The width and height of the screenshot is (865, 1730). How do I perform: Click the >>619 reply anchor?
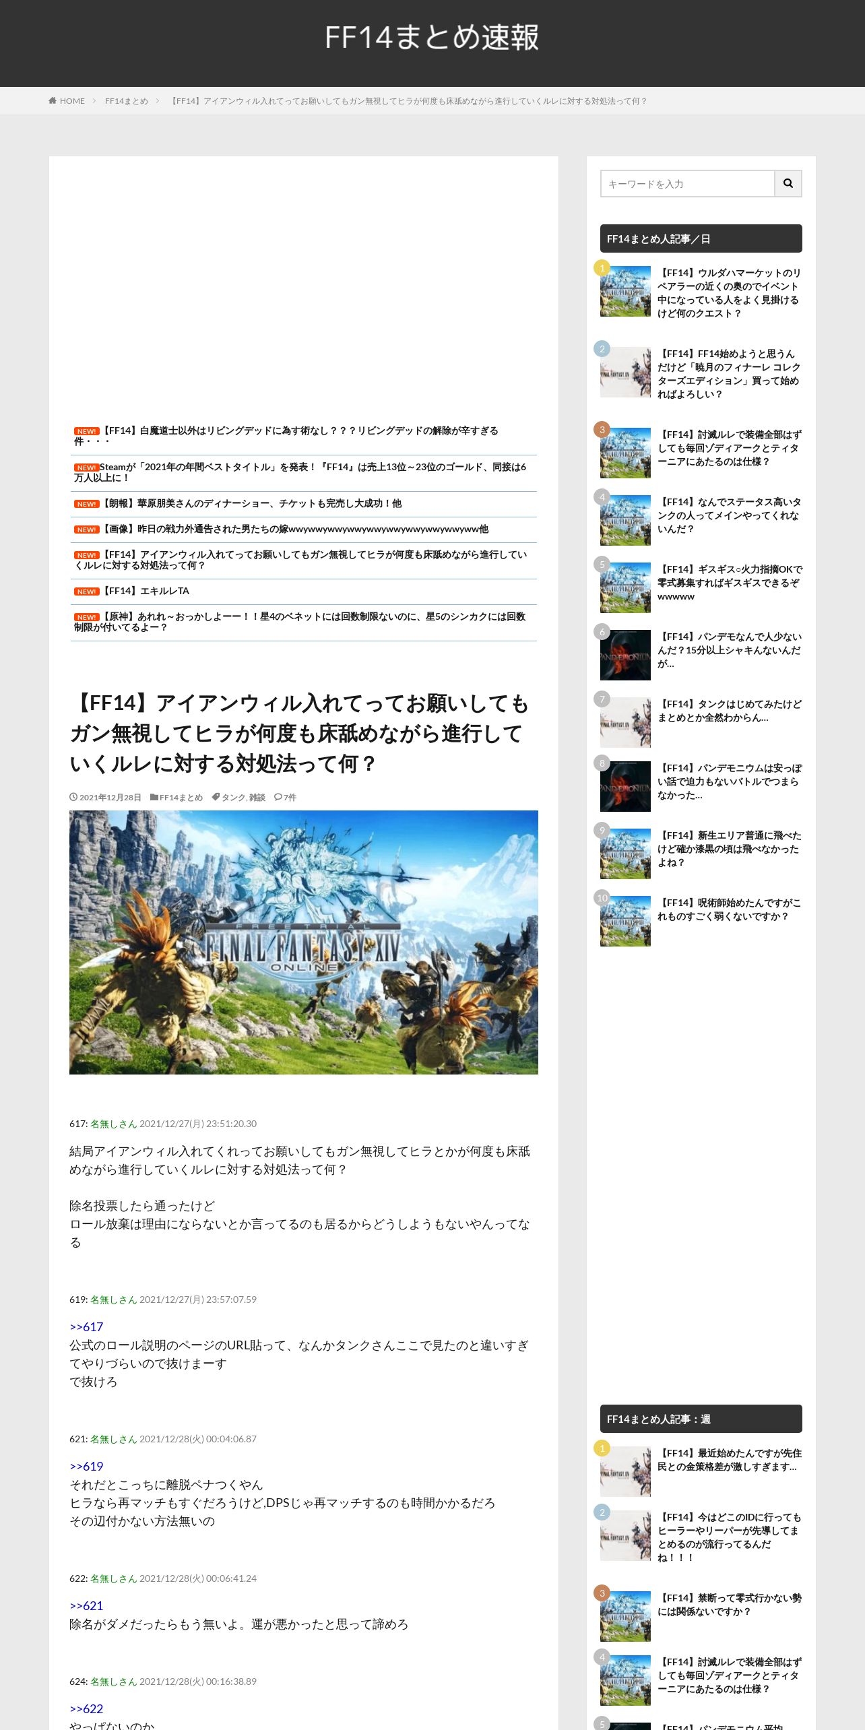coord(86,1466)
